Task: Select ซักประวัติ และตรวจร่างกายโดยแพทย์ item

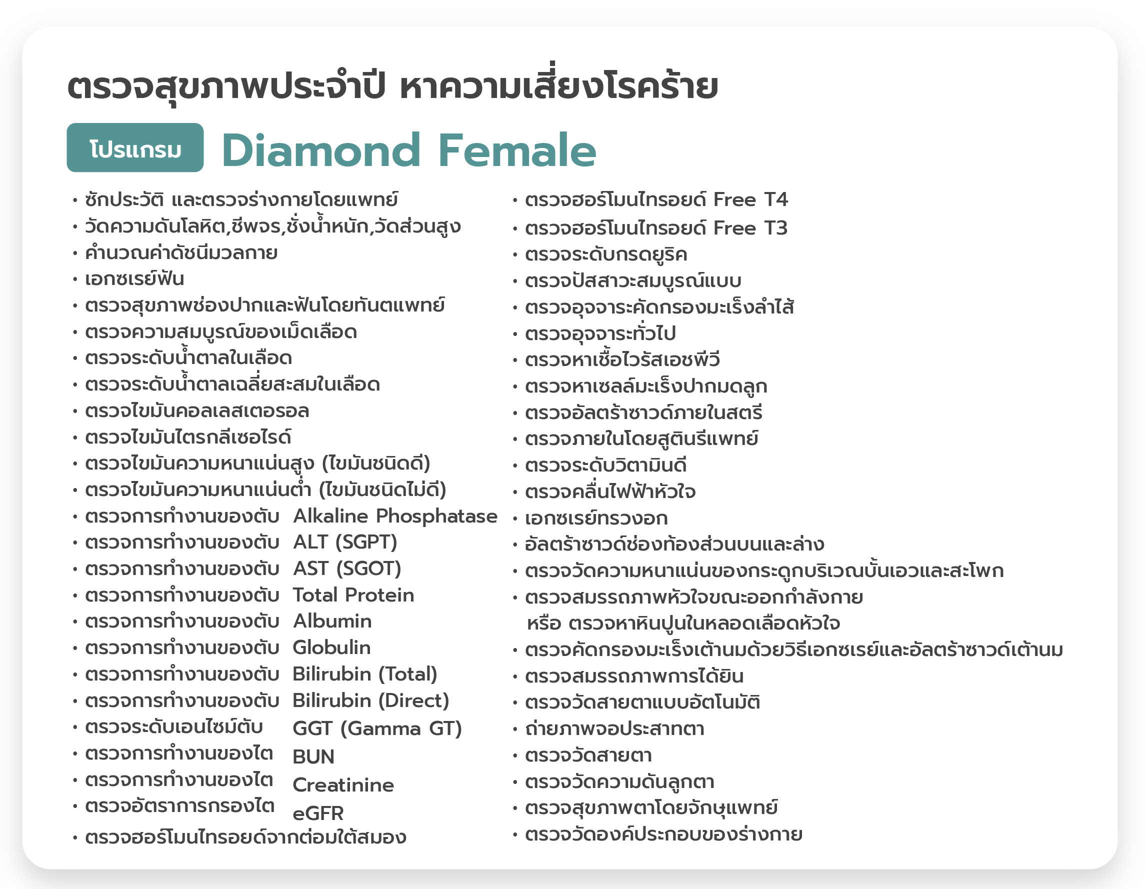Action: 241,199
